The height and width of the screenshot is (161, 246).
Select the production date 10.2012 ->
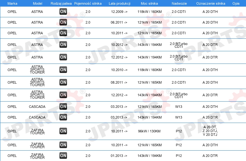(x=119, y=45)
